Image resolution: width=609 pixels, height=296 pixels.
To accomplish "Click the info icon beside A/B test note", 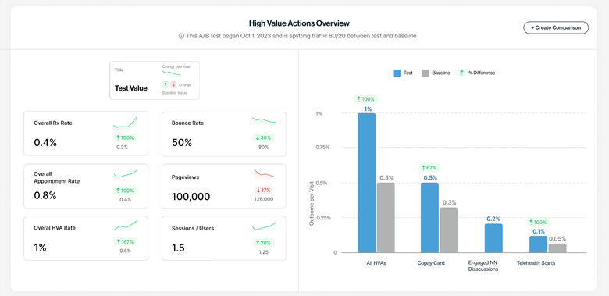I will pos(181,36).
